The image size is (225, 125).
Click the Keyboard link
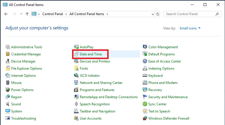coord(156,76)
